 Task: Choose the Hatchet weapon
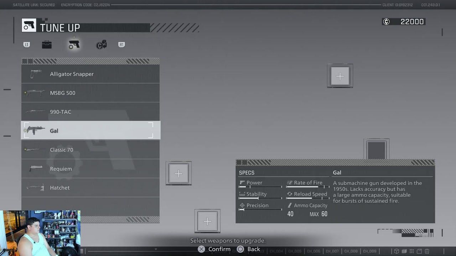click(x=90, y=187)
